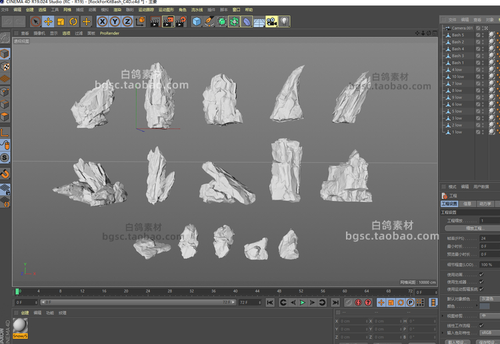Click the FPS value field
The image size is (500, 344).
click(490, 238)
